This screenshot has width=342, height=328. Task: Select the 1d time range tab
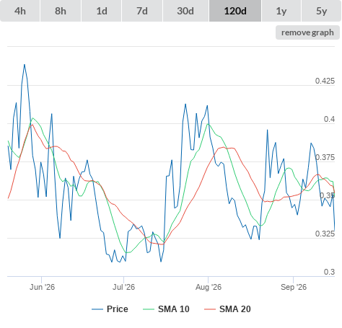[102, 11]
